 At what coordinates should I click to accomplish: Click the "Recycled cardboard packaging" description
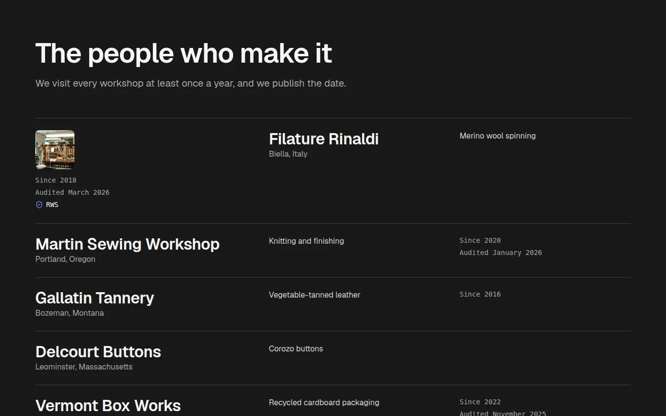(x=324, y=402)
